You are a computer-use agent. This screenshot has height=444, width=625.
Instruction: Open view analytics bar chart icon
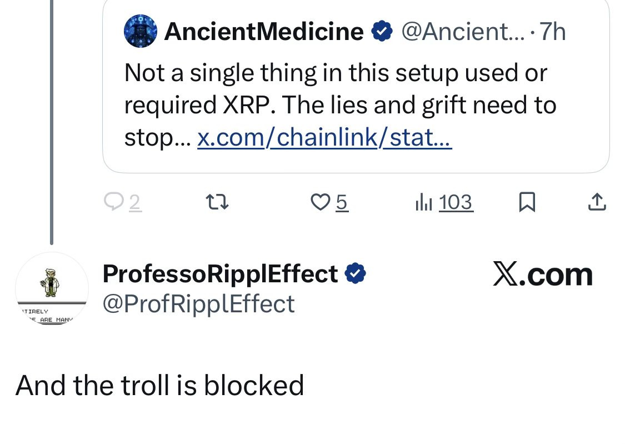[423, 203]
